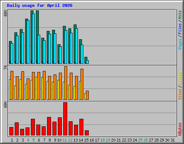Click the orange Sites bar for day 11
Viewport: 184px width, 144px height.
coord(66,83)
